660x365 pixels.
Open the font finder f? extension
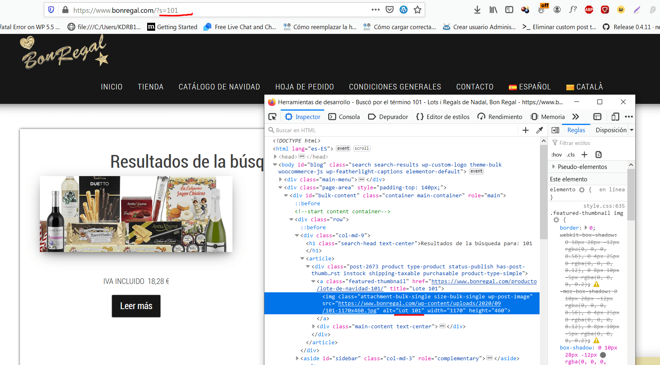573,10
